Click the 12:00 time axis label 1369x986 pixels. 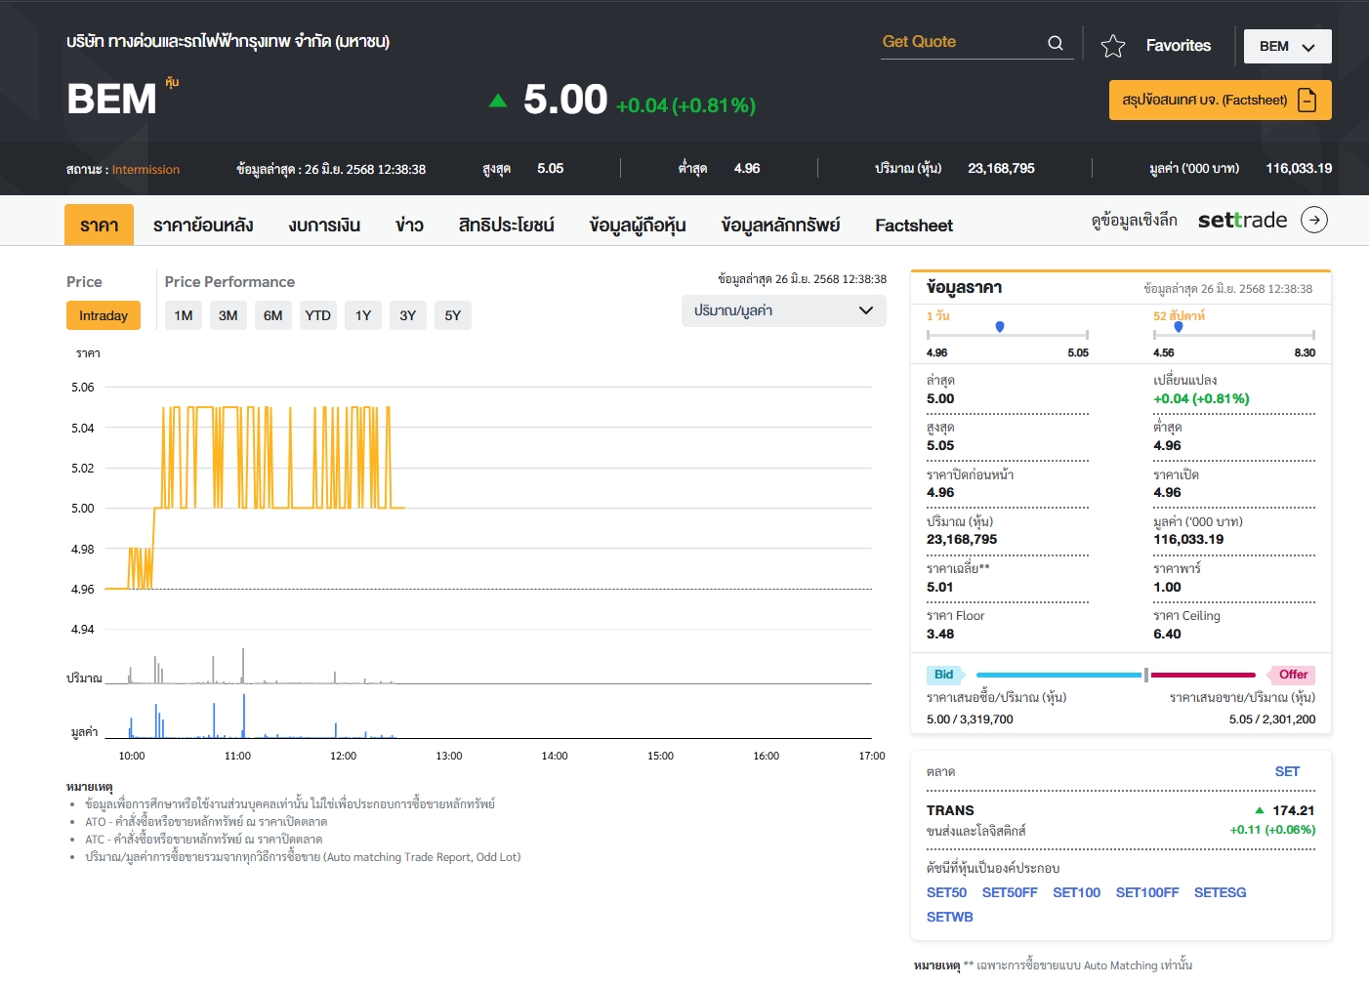[344, 756]
